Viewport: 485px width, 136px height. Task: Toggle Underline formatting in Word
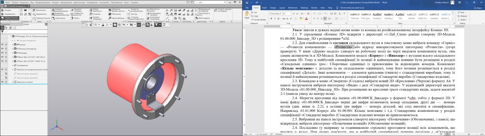[x=278, y=19]
